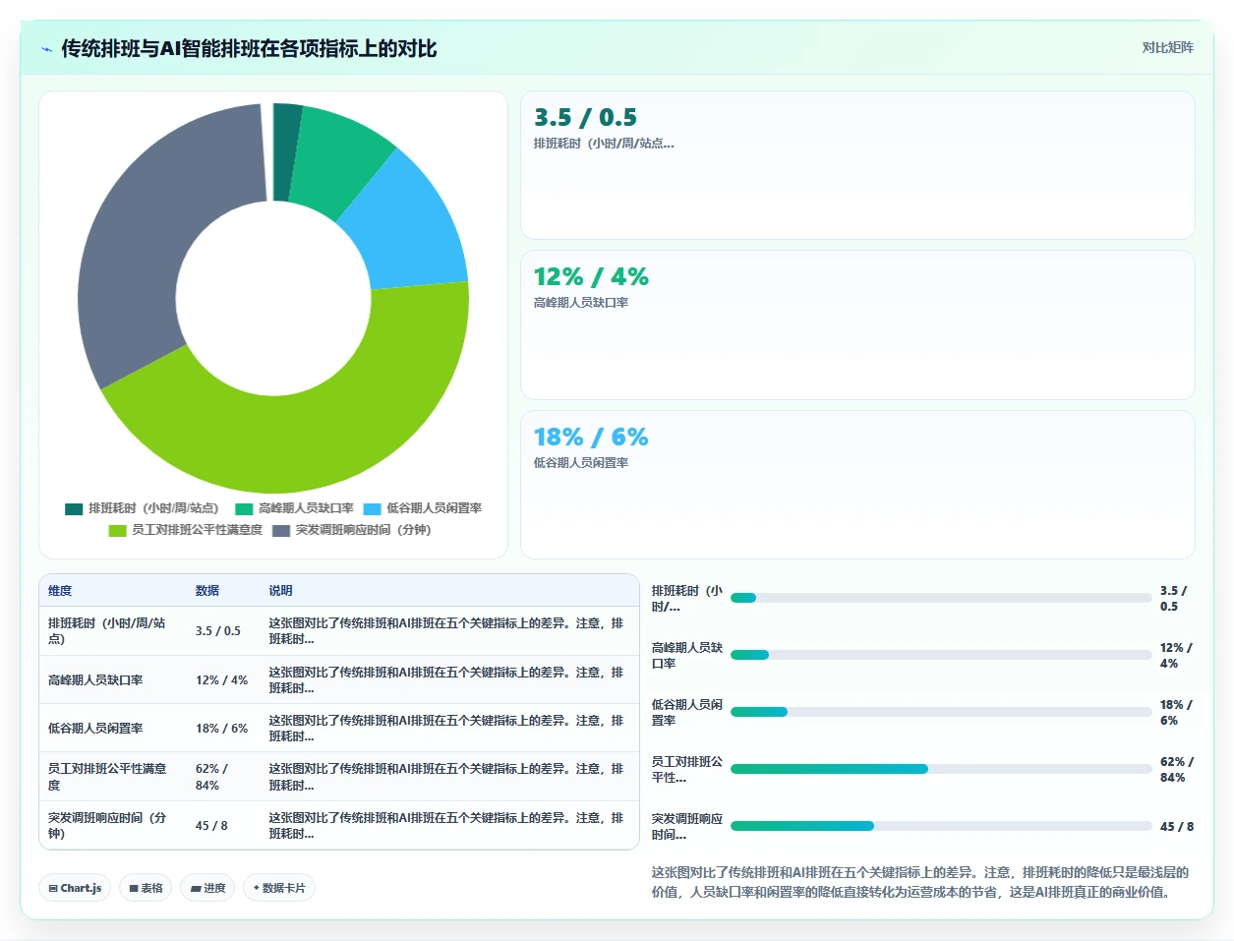
Task: Toggle the 高峰期人员缺口率 legend item
Action: (294, 508)
